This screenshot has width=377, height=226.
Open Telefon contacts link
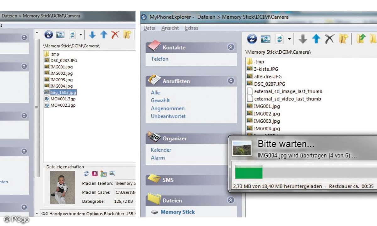(160, 59)
